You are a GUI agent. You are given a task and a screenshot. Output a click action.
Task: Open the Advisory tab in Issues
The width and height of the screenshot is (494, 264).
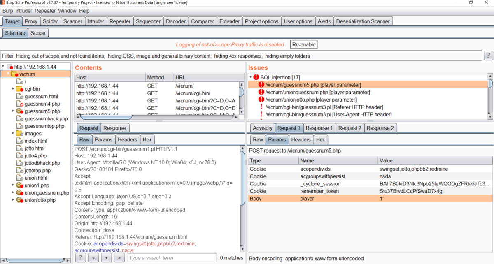(263, 128)
